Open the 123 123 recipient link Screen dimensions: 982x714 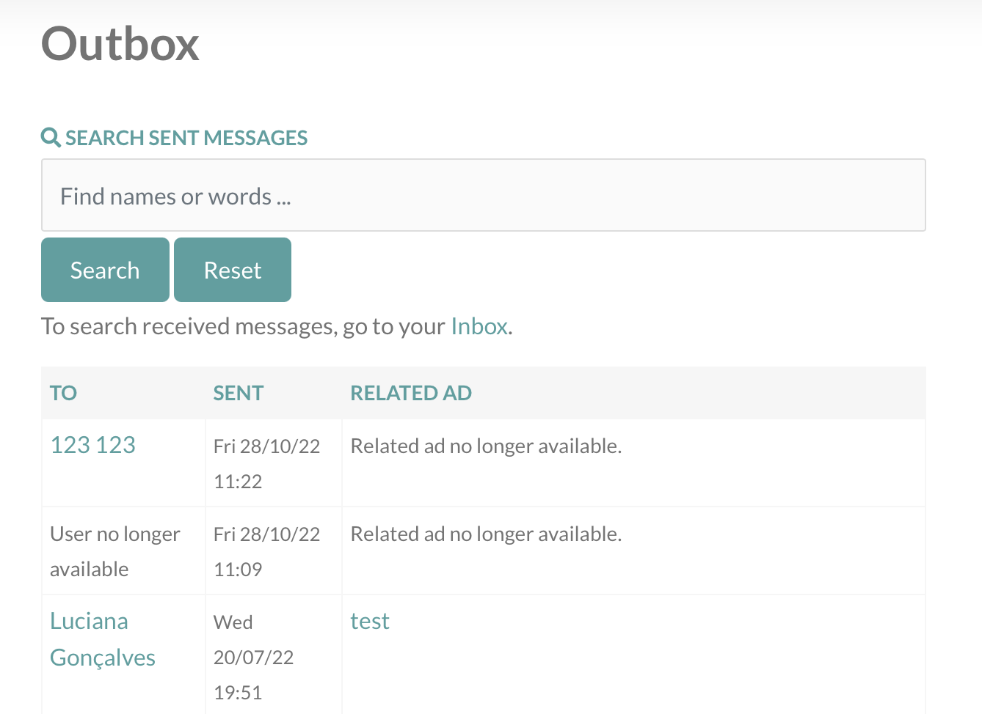pyautogui.click(x=92, y=445)
